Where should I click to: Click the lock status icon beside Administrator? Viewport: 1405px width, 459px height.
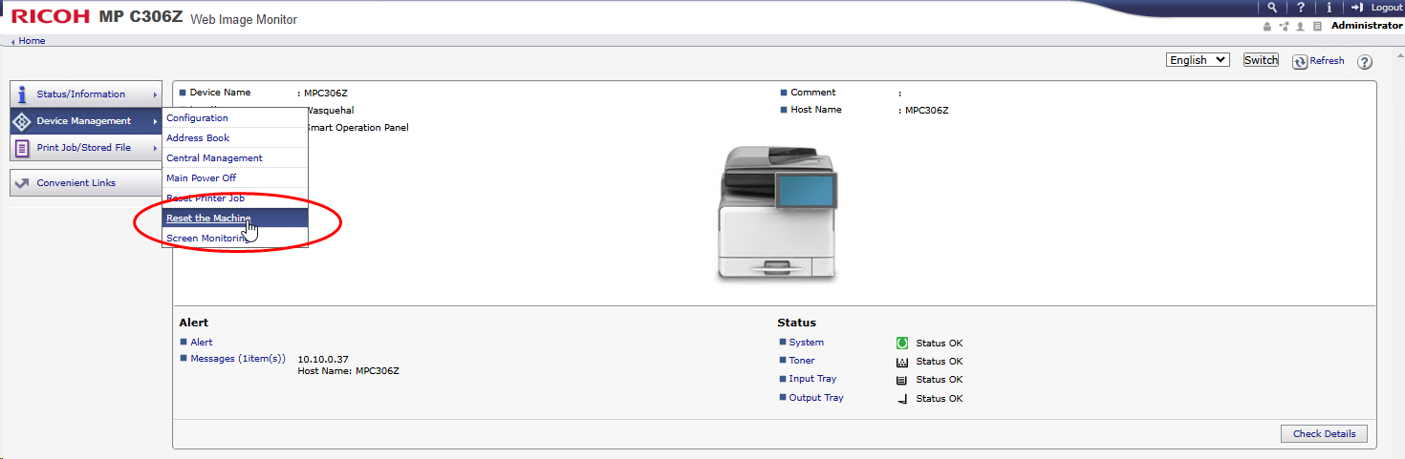(x=1268, y=26)
